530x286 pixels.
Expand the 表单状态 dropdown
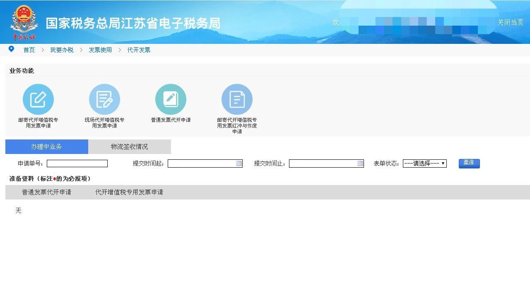click(425, 163)
